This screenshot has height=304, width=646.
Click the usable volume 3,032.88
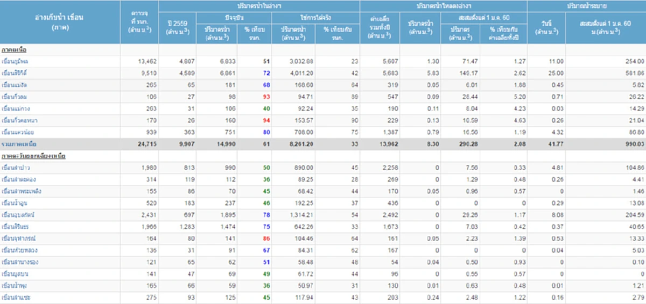click(302, 61)
